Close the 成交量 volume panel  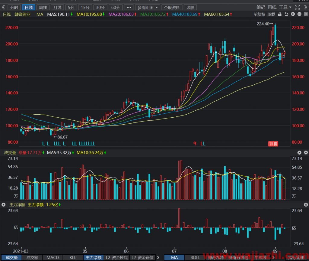299,152
